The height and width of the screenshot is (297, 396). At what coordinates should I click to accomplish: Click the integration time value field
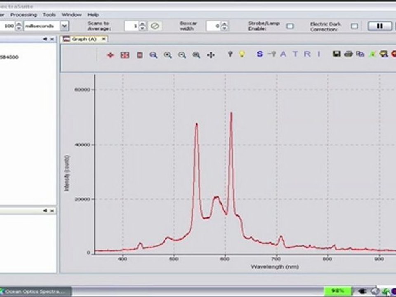[x=7, y=26]
